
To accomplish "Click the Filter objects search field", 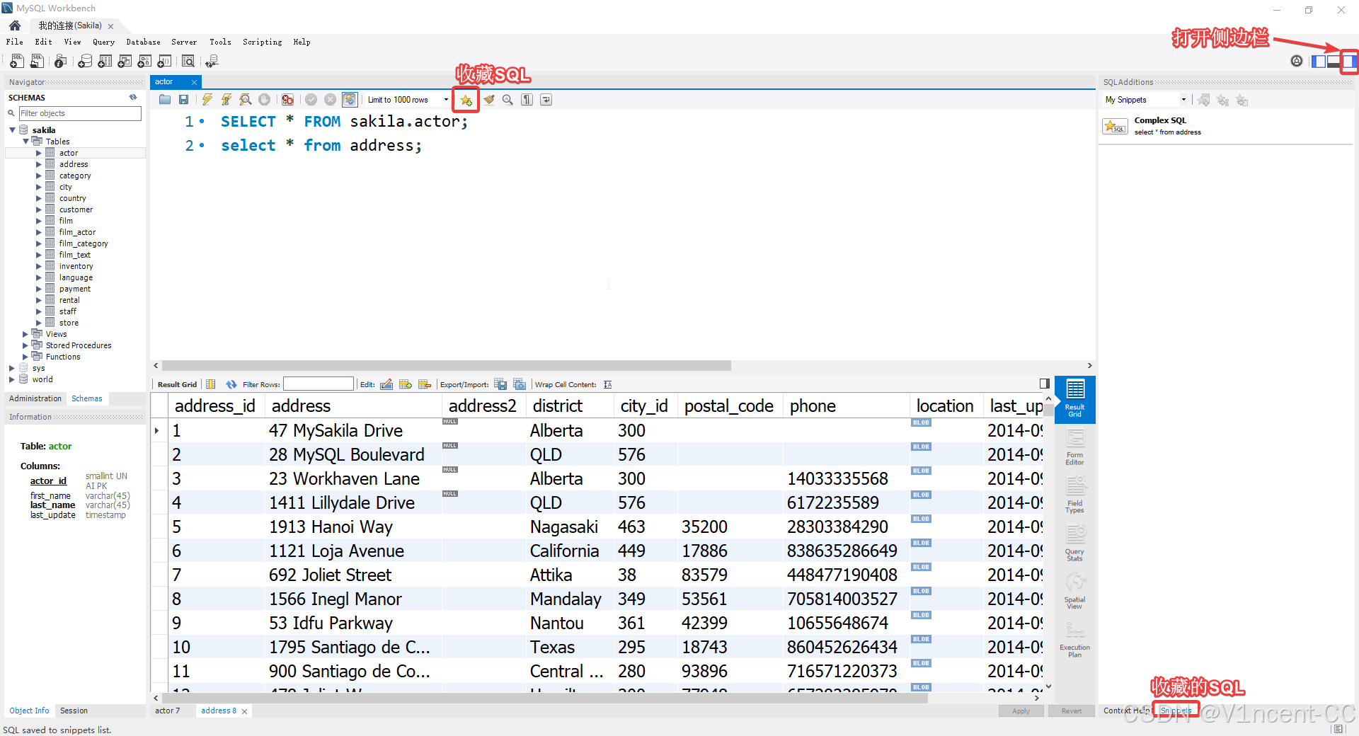I will 80,113.
